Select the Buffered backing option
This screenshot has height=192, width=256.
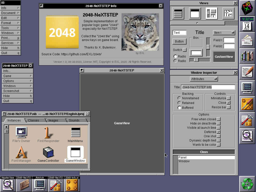pos(179,107)
